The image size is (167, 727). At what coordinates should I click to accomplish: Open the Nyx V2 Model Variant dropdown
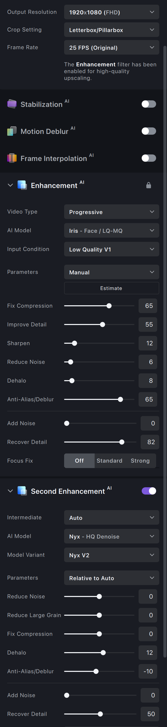[111, 555]
